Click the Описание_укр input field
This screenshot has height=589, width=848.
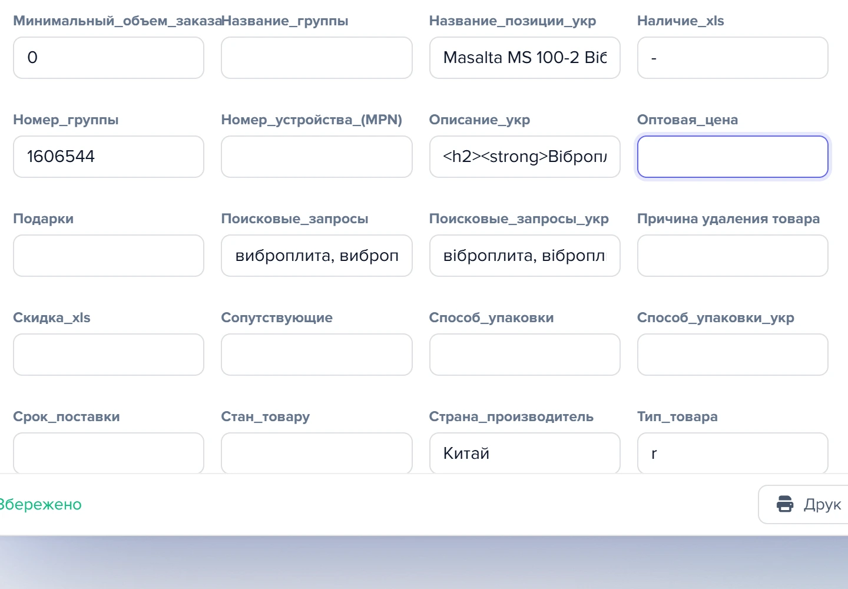tap(525, 157)
